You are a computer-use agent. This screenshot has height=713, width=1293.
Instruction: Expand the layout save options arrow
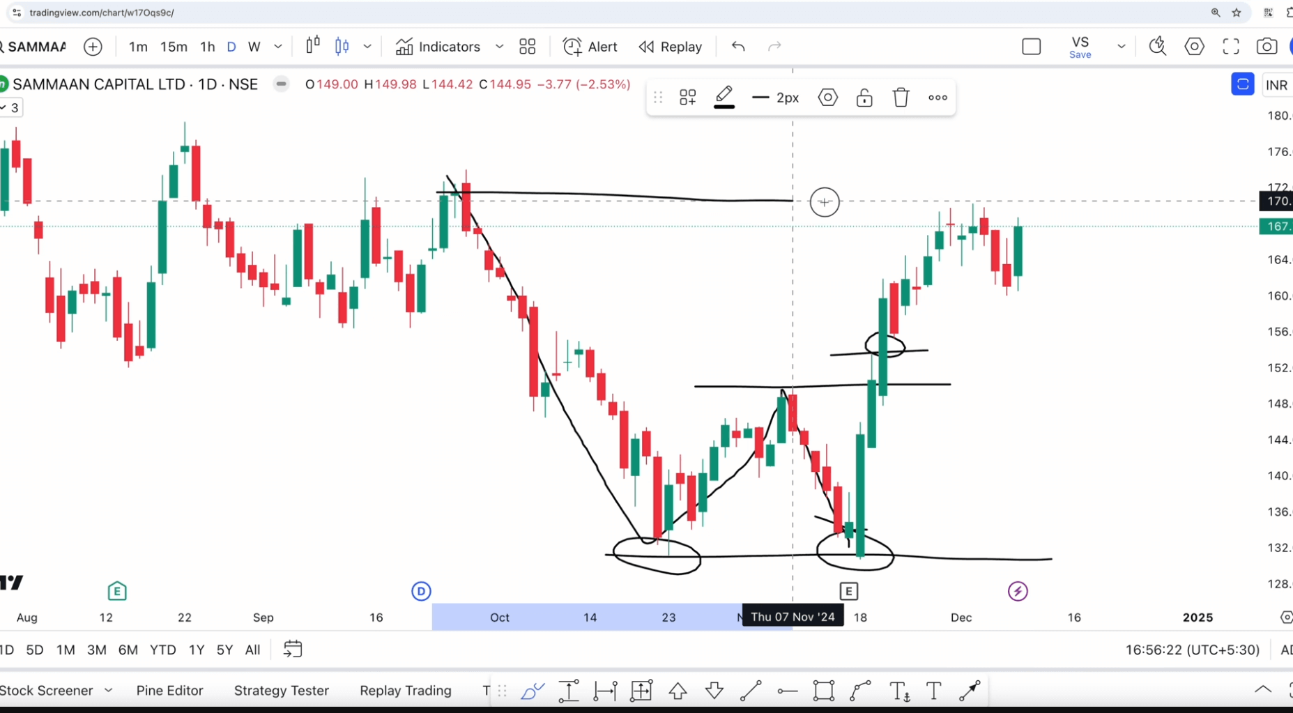[x=1122, y=47]
